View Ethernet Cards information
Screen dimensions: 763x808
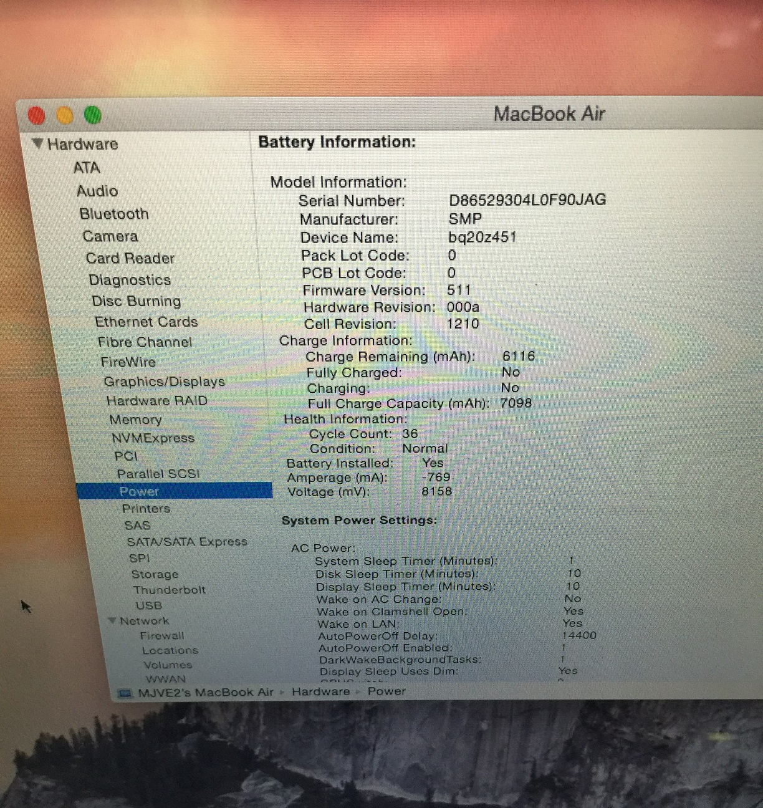coord(146,322)
